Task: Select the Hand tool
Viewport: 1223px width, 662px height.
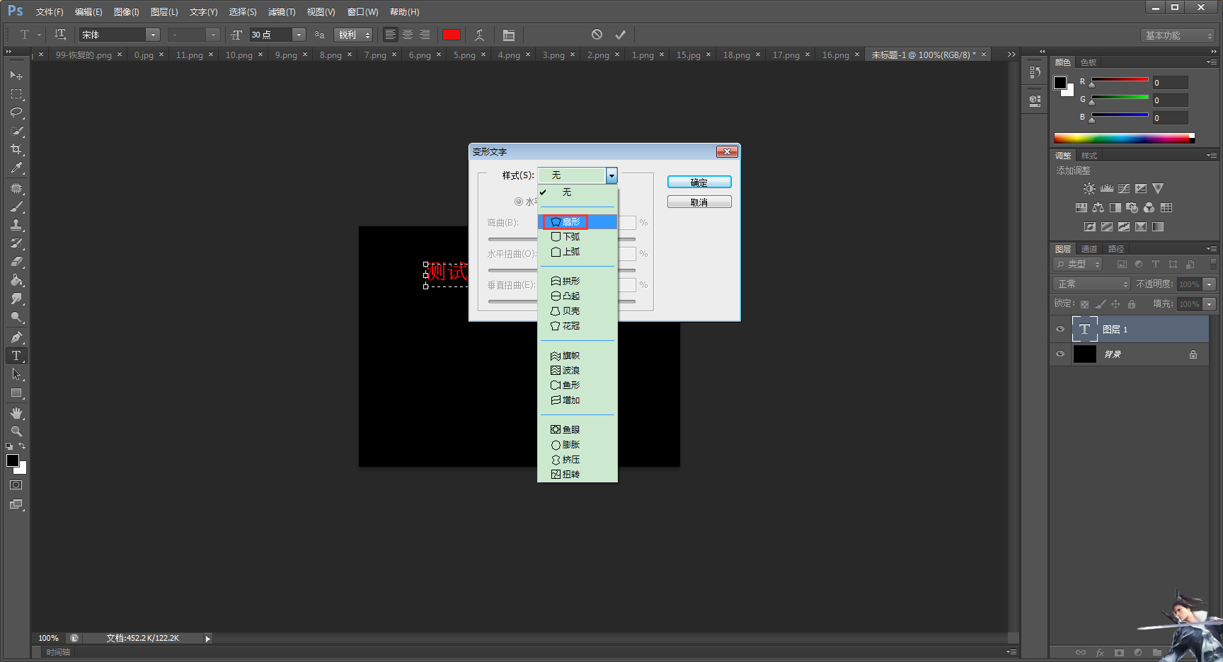Action: point(16,413)
